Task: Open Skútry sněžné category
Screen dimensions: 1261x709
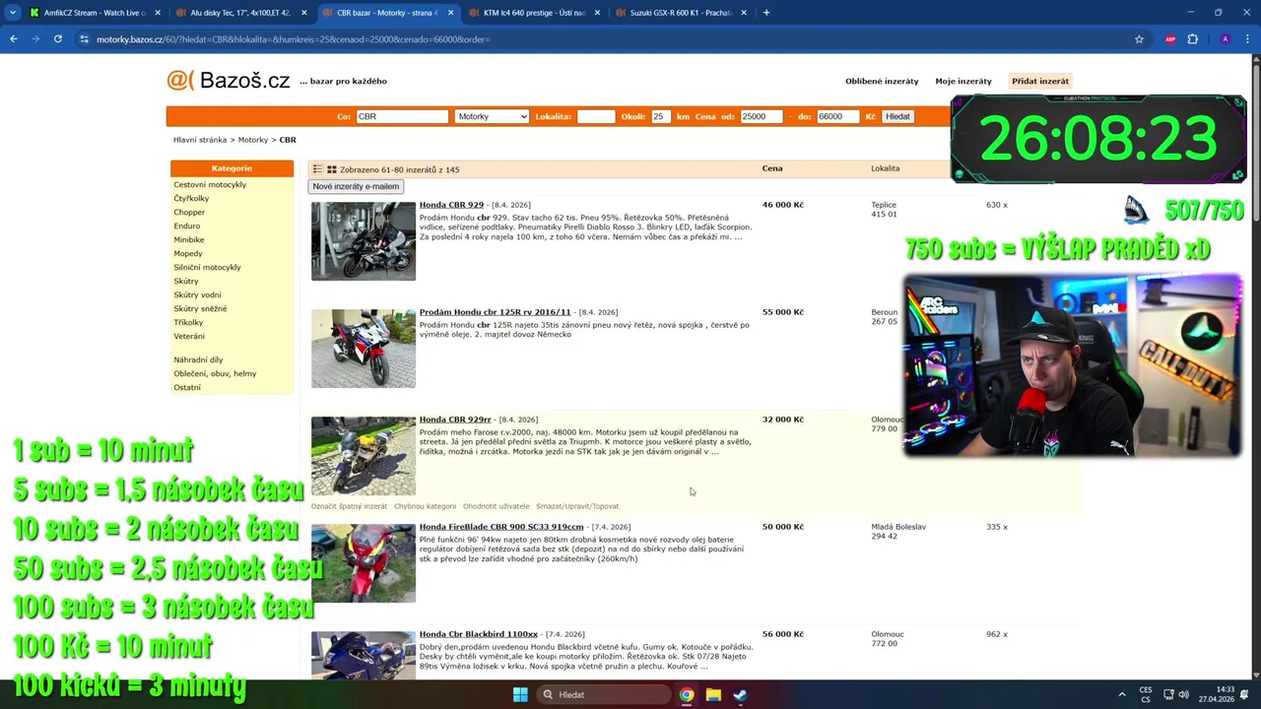Action: (200, 308)
